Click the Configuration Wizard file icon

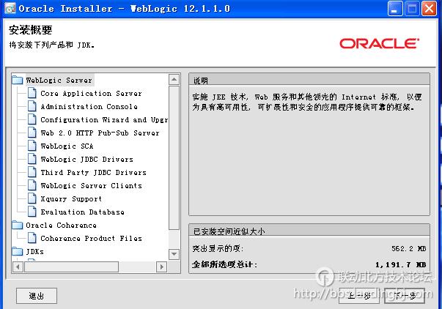[32, 119]
